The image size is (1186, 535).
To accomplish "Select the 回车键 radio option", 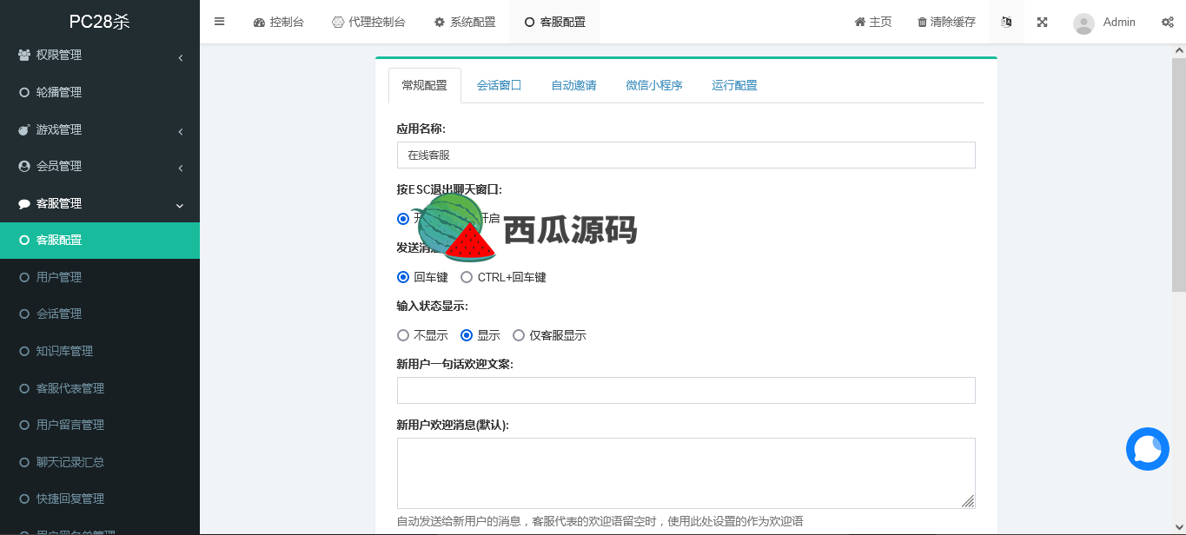I will (403, 277).
